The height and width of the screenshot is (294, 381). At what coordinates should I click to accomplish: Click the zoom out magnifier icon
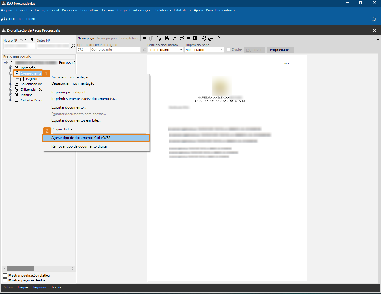coord(182,38)
